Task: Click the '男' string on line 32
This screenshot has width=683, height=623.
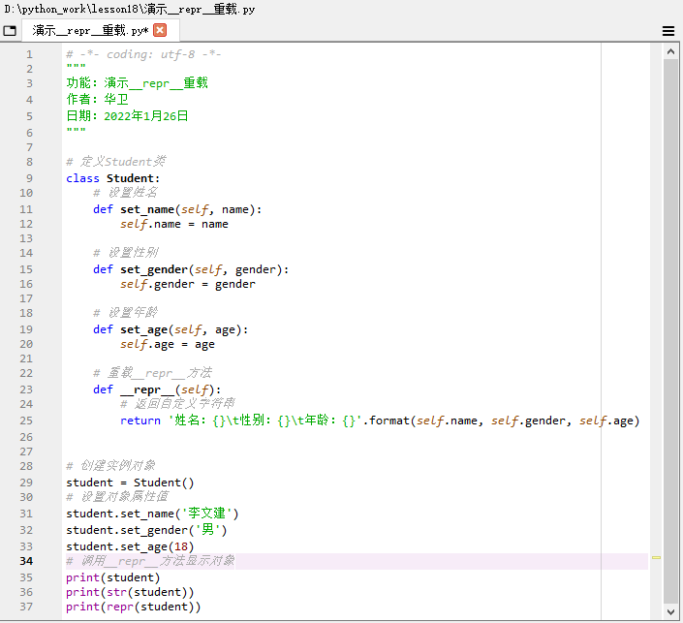Action: (207, 530)
